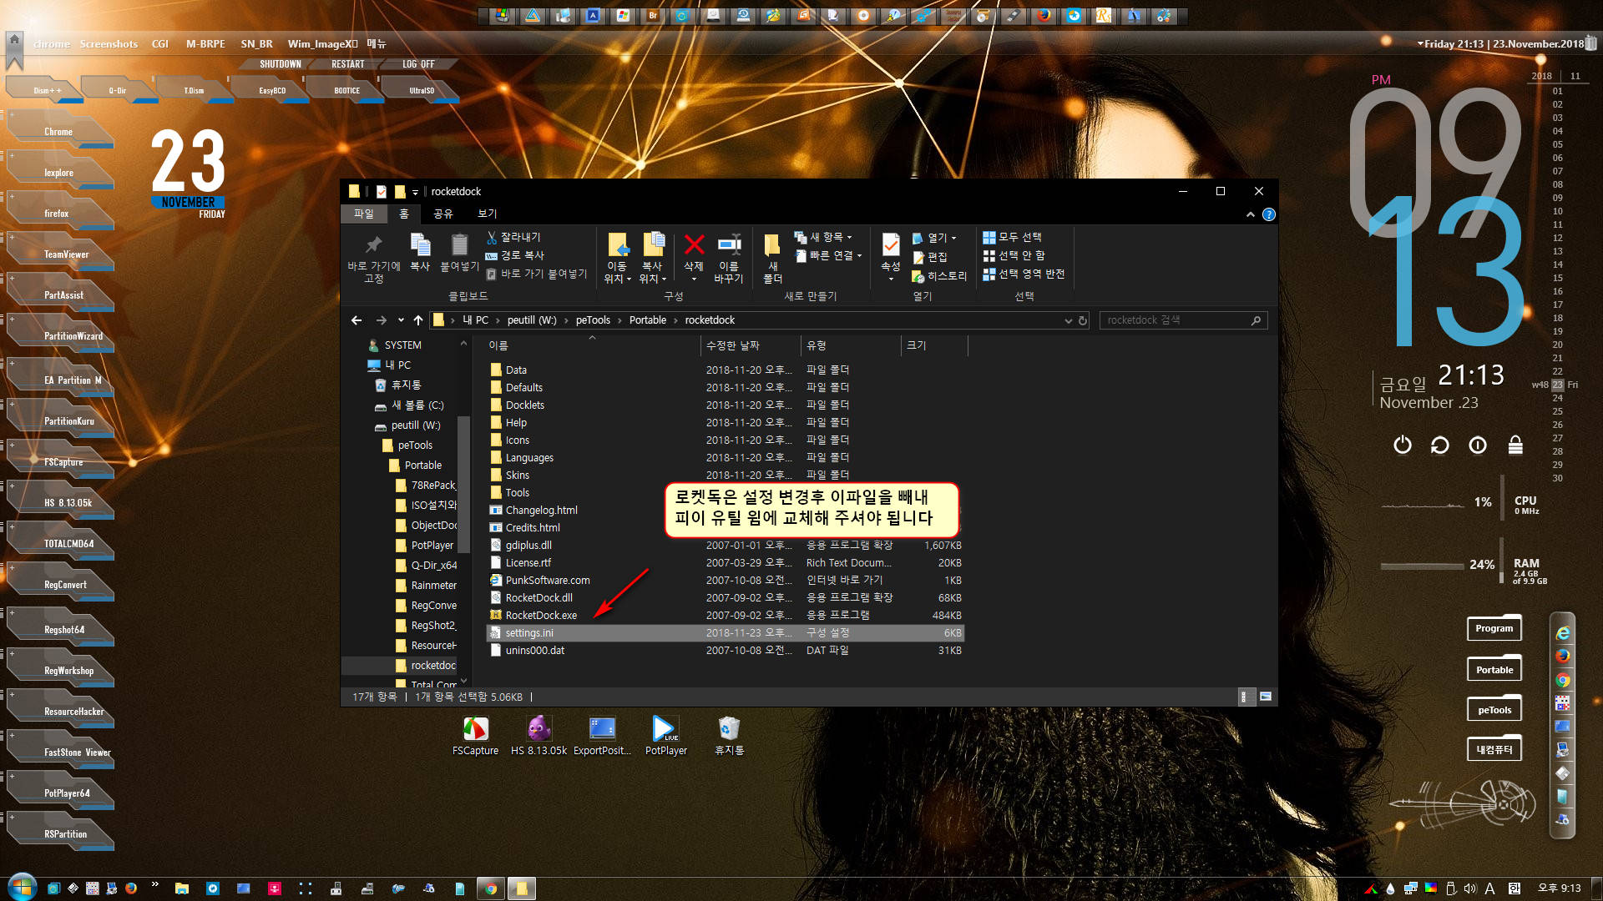Open the address bar history dropdown
The width and height of the screenshot is (1603, 901).
(x=1068, y=320)
